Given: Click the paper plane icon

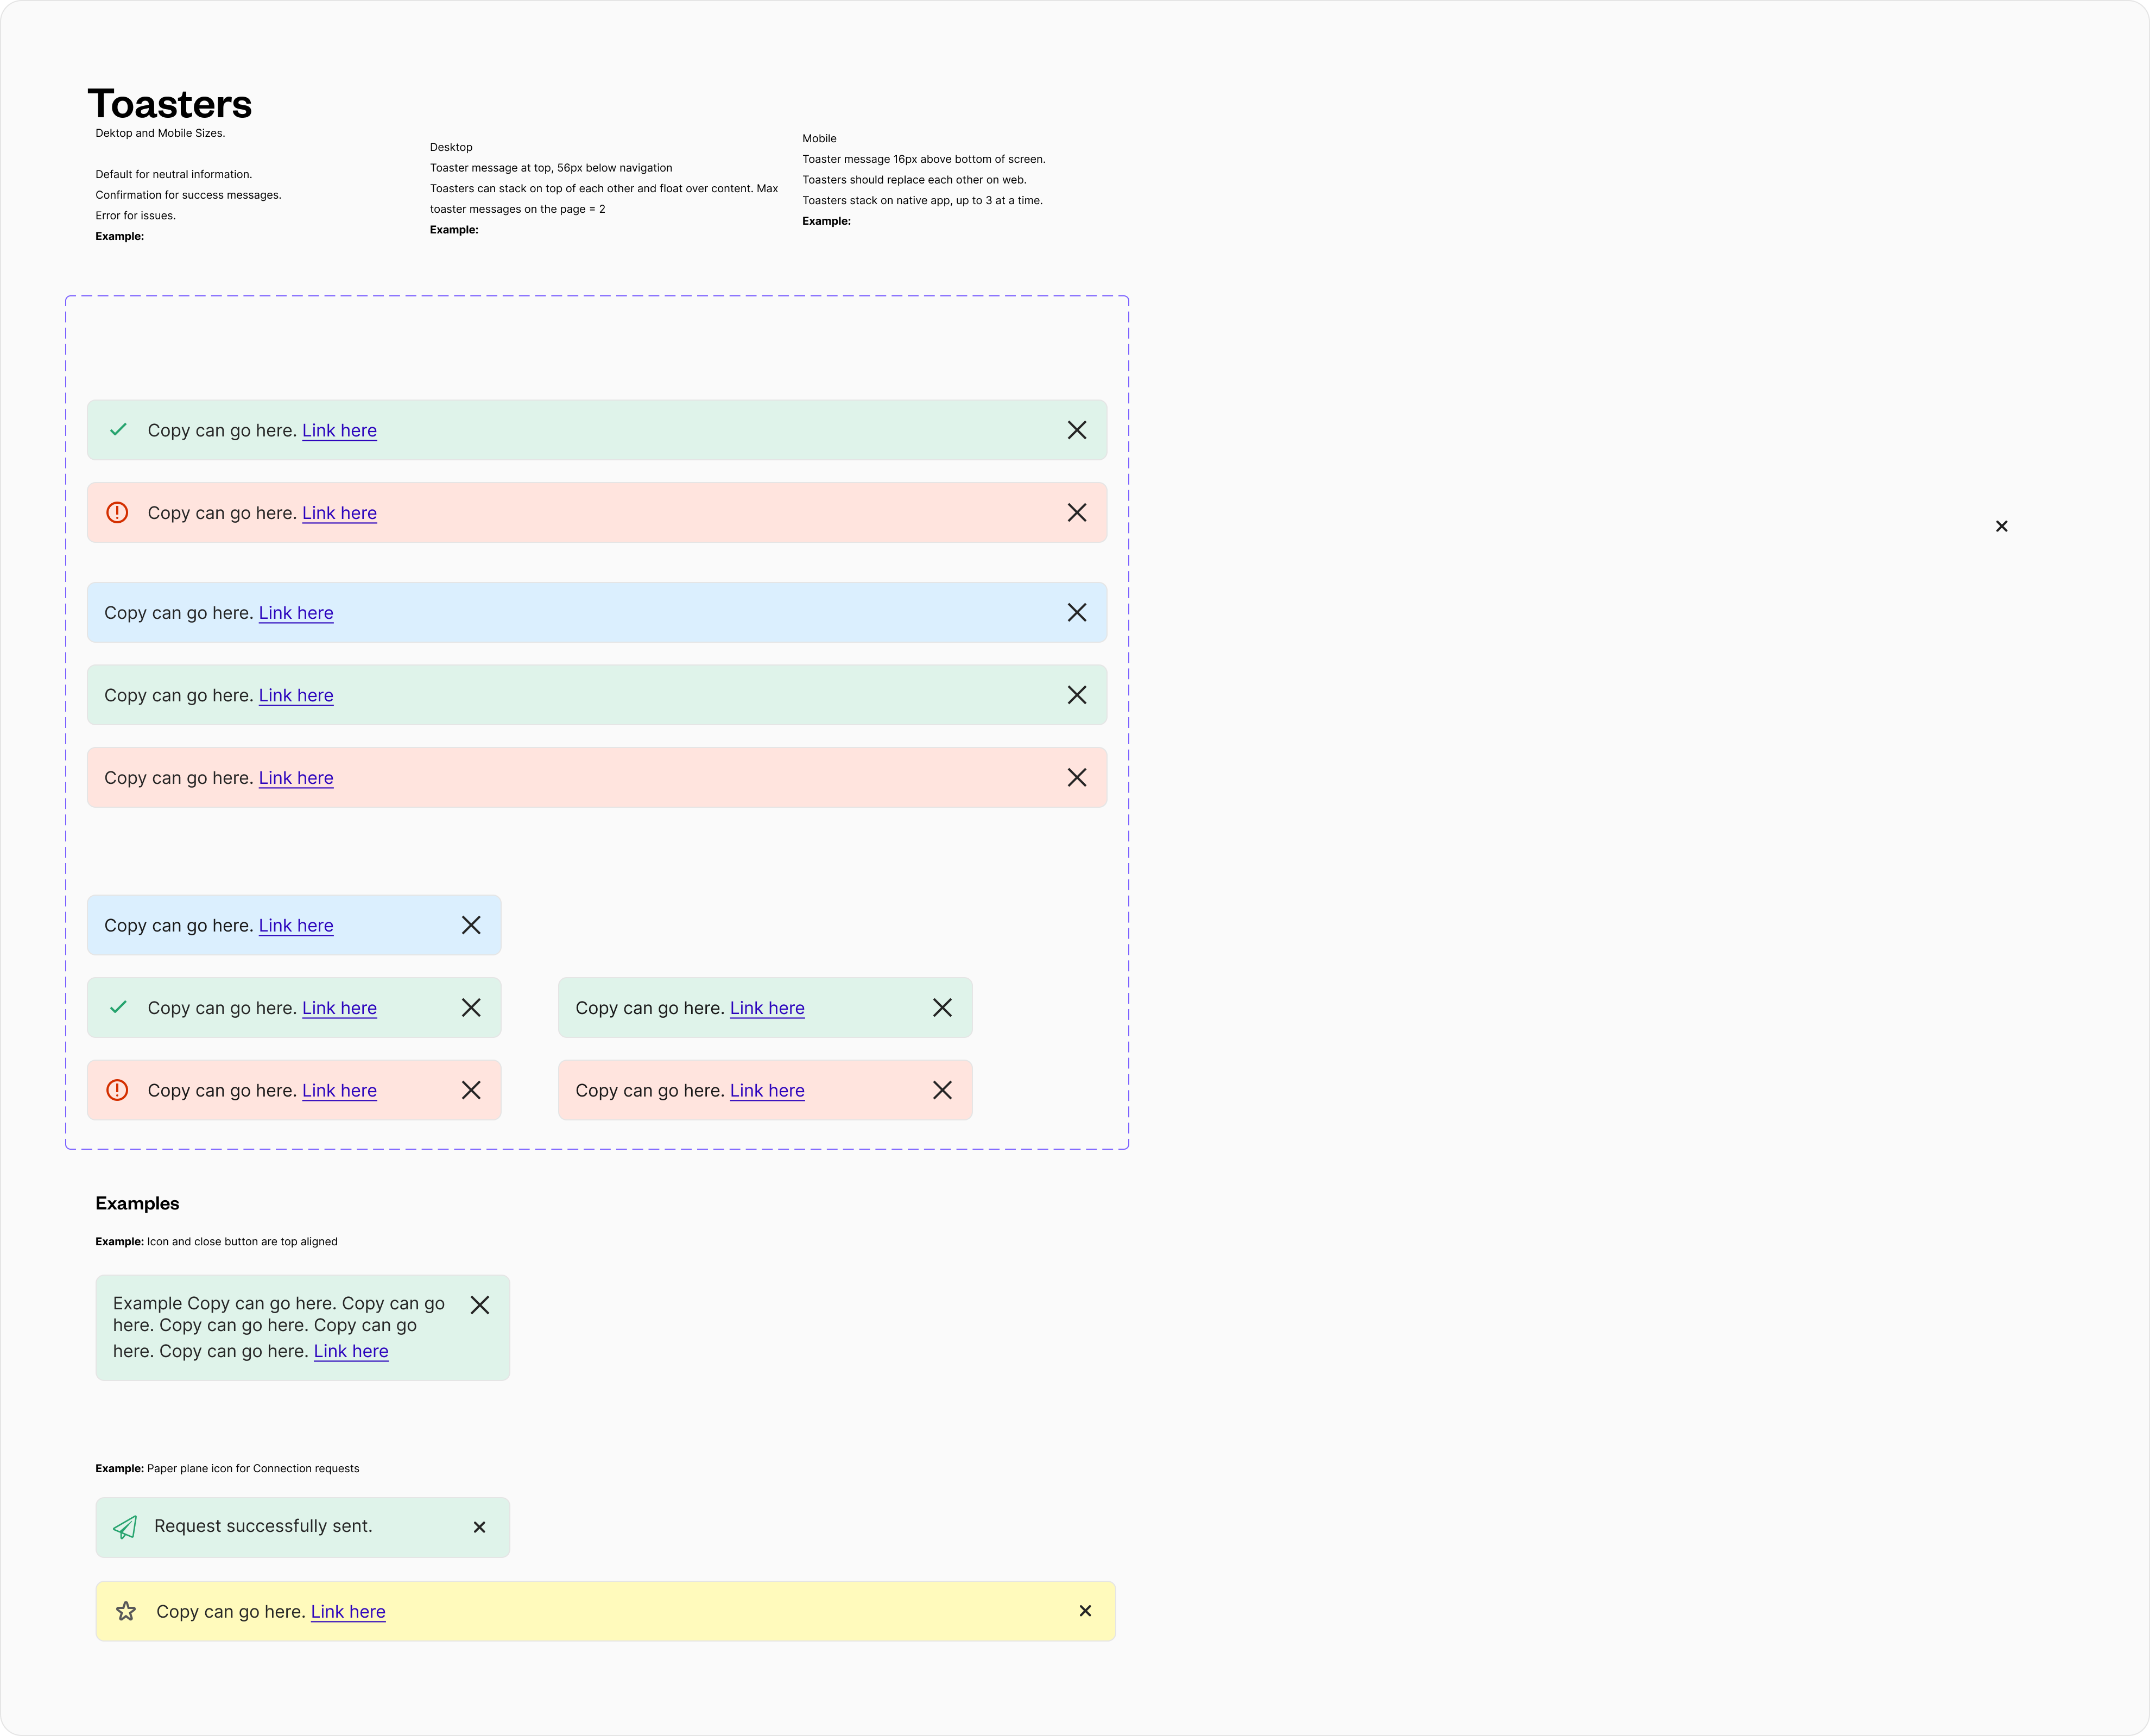Looking at the screenshot, I should tap(125, 1527).
